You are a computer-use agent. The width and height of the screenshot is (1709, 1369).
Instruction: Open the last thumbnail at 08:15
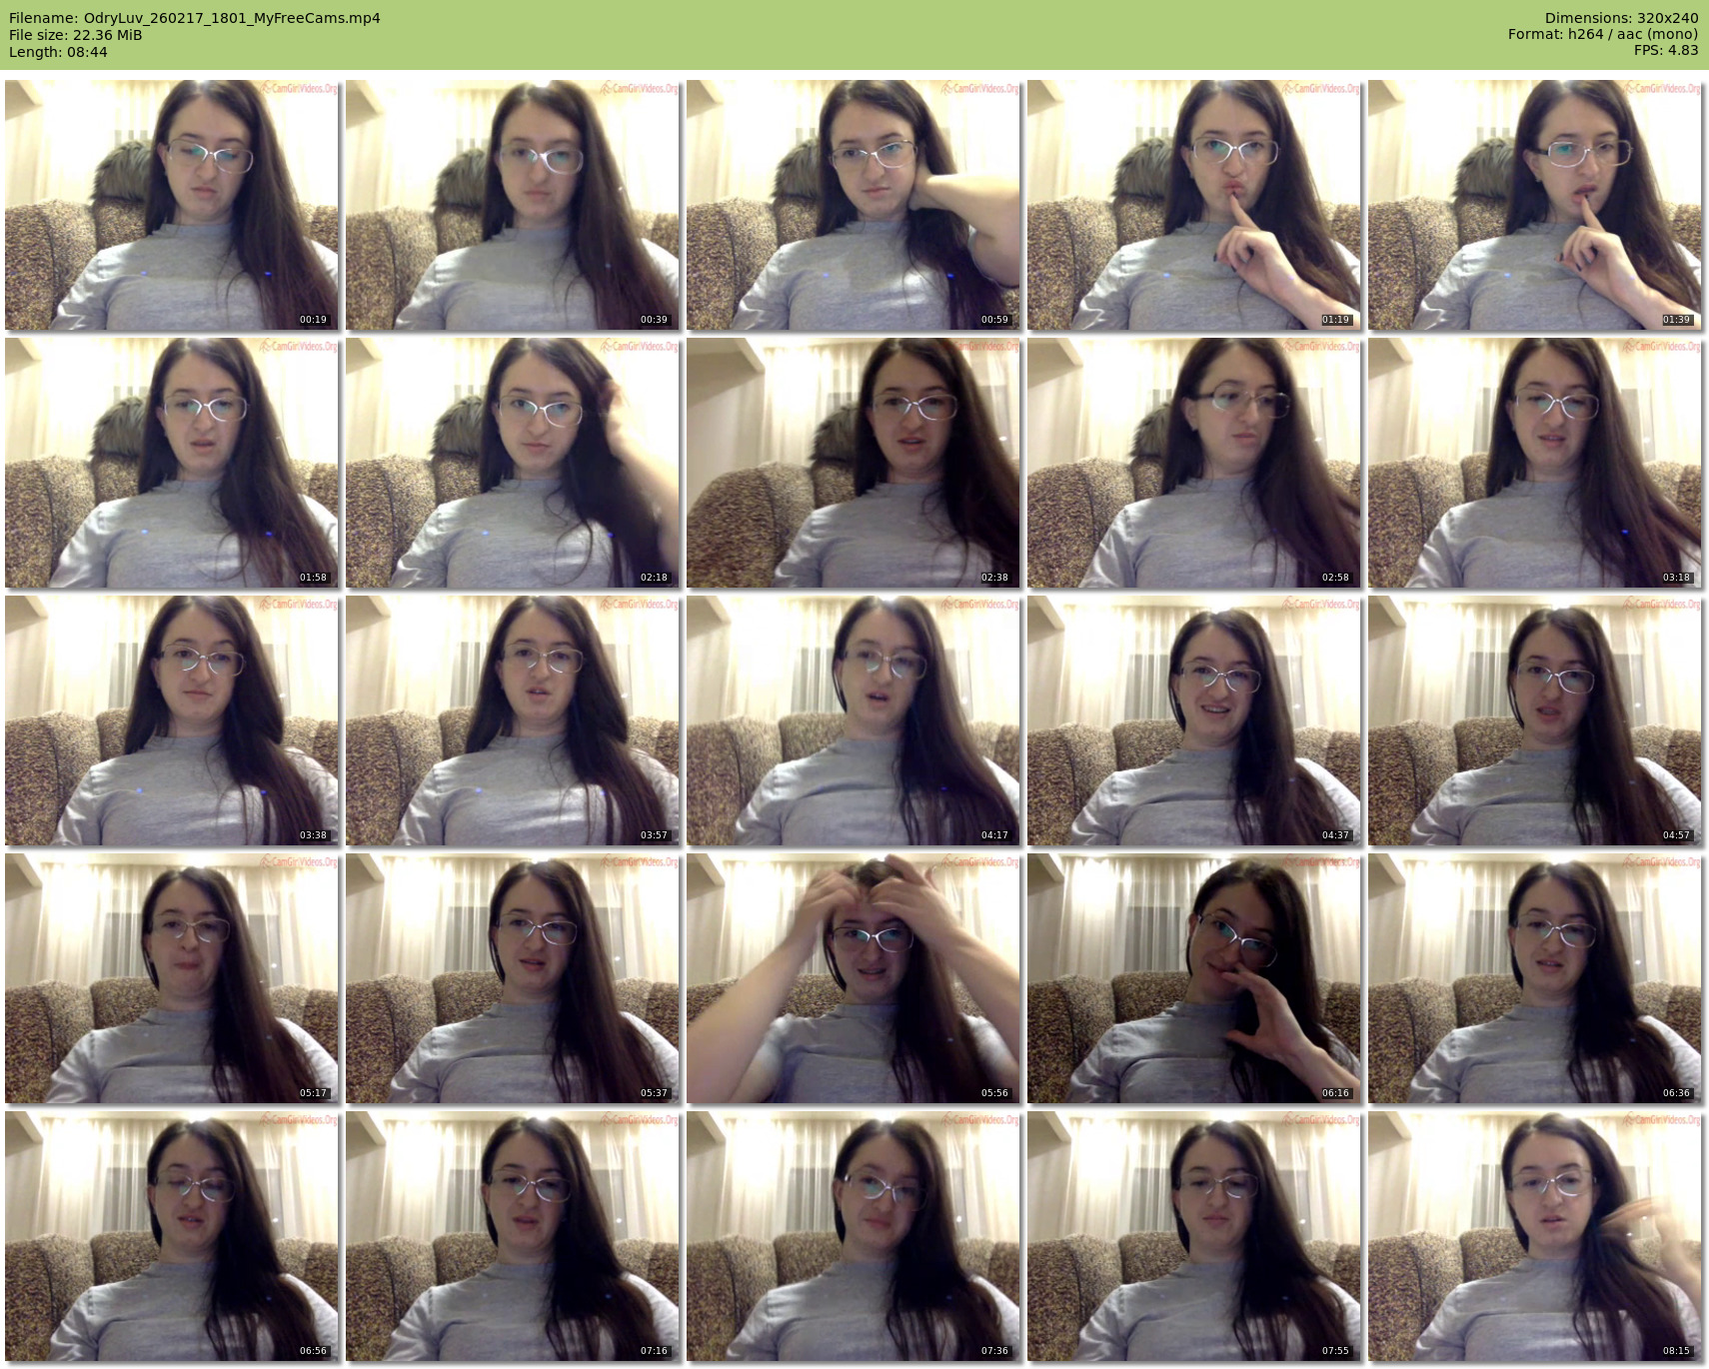(1534, 1236)
